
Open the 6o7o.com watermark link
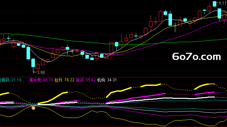pos(197,57)
